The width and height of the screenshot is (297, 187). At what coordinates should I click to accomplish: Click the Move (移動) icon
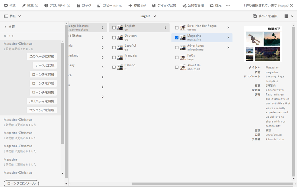tap(130, 6)
